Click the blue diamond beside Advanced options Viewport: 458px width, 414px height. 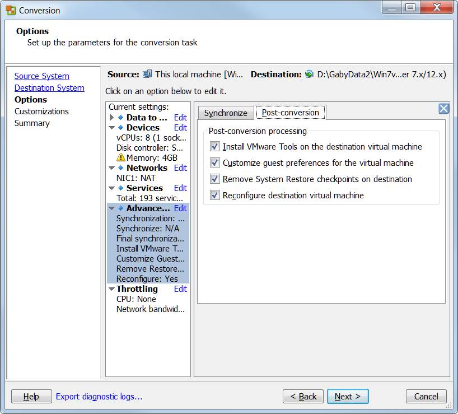[x=120, y=208]
